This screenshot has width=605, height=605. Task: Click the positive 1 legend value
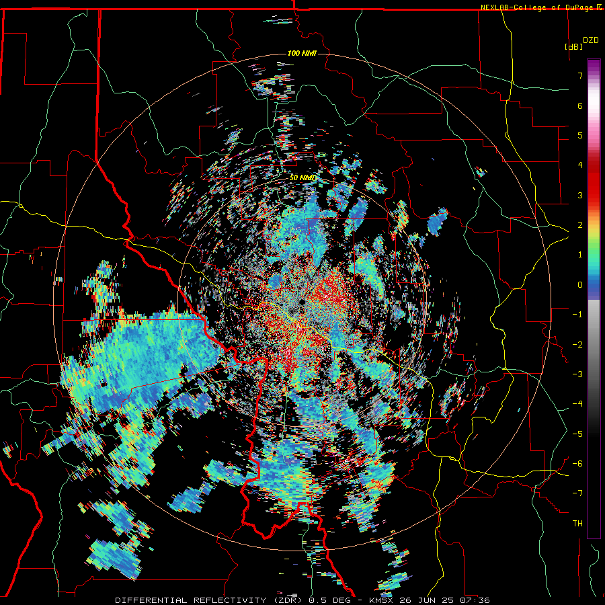pos(580,255)
